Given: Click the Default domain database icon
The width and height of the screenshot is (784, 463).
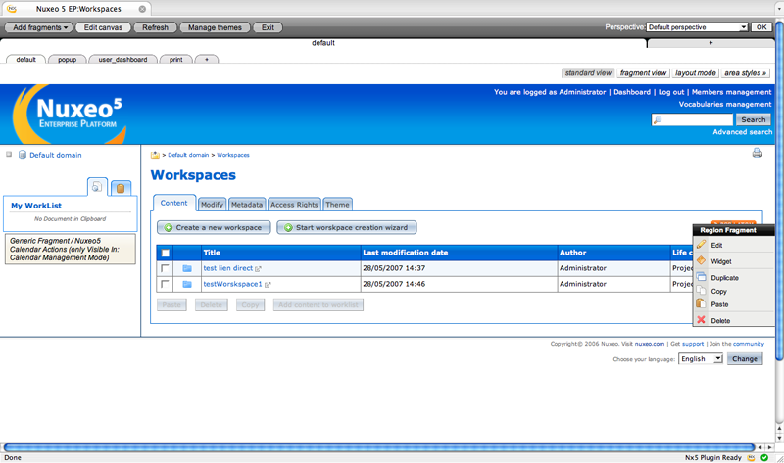Looking at the screenshot, I should point(23,155).
